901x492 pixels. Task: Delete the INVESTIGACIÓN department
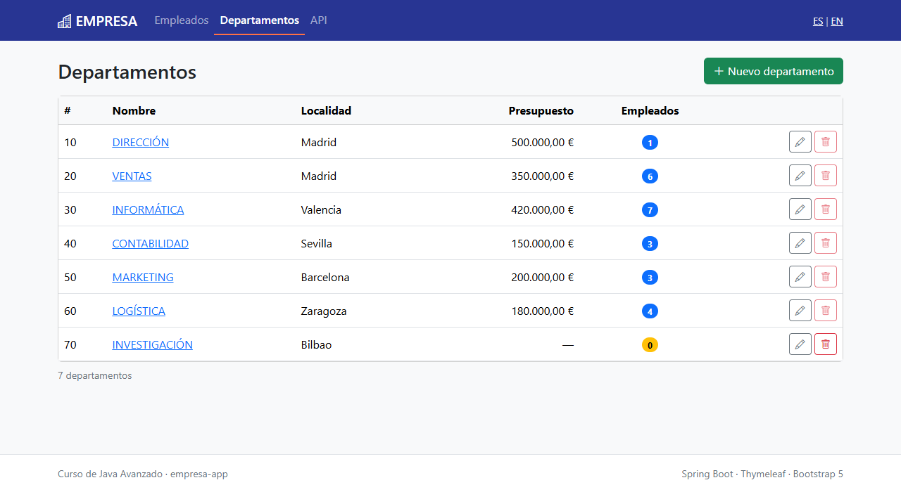click(826, 344)
